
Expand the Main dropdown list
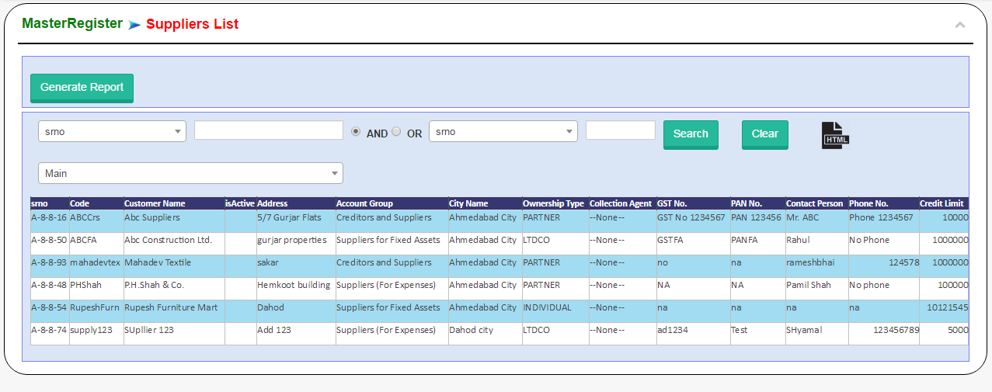[x=190, y=173]
